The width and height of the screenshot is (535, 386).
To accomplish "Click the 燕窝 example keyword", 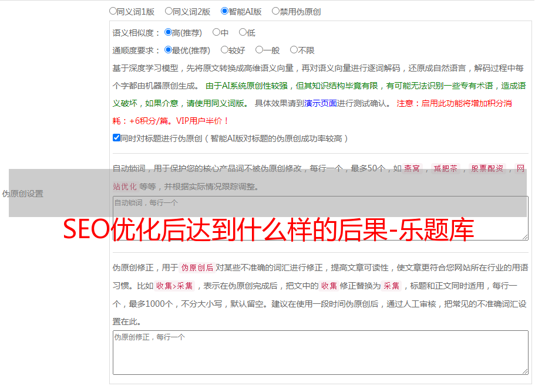I will pos(412,168).
